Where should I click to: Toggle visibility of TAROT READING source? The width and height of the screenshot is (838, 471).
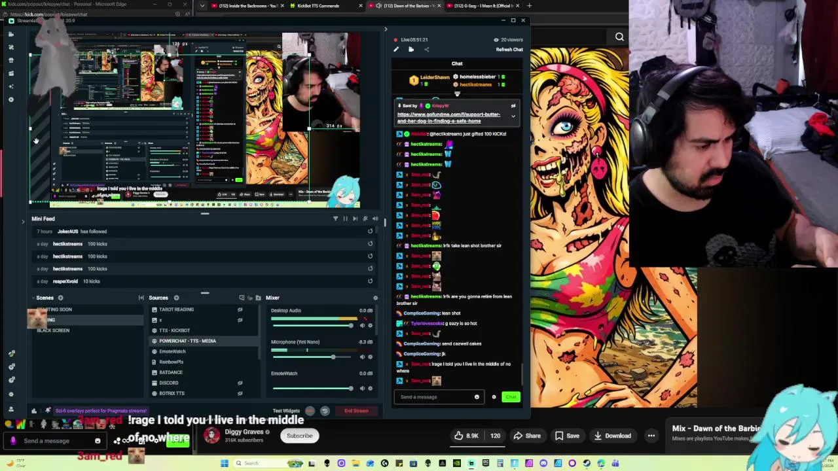point(240,309)
